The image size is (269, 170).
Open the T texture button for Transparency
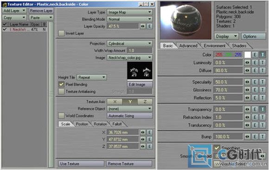(x=263, y=109)
